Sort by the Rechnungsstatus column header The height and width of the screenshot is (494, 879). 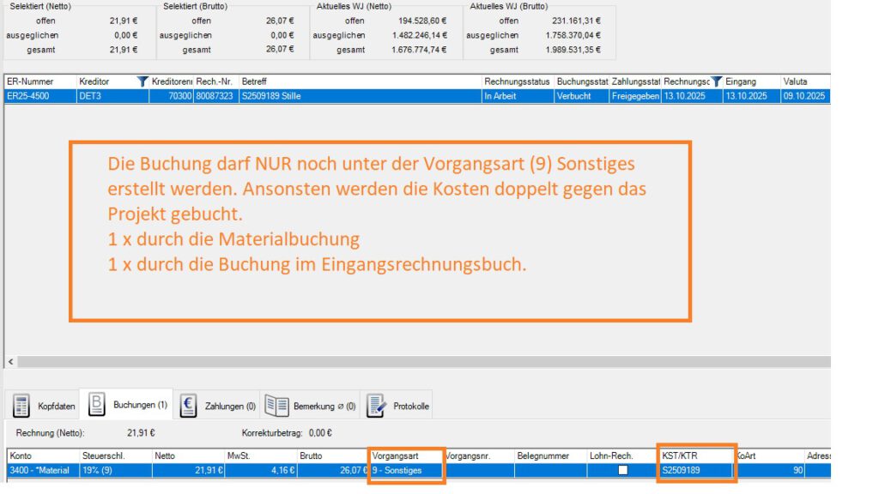(517, 81)
